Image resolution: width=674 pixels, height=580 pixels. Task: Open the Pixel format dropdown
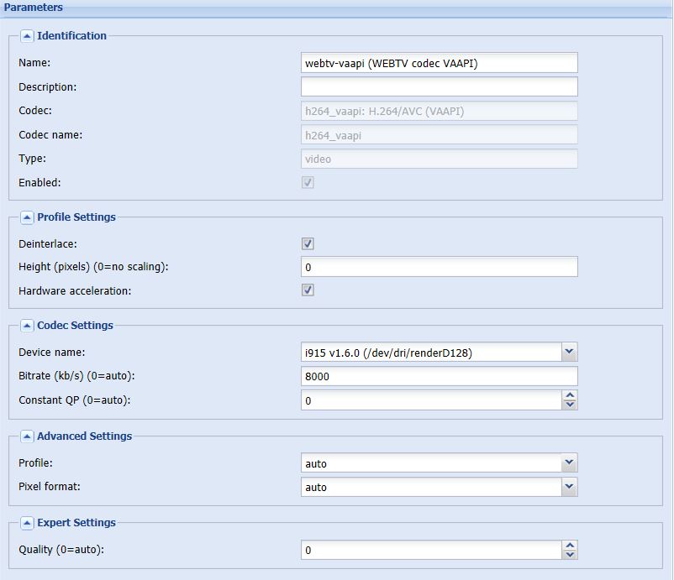569,487
